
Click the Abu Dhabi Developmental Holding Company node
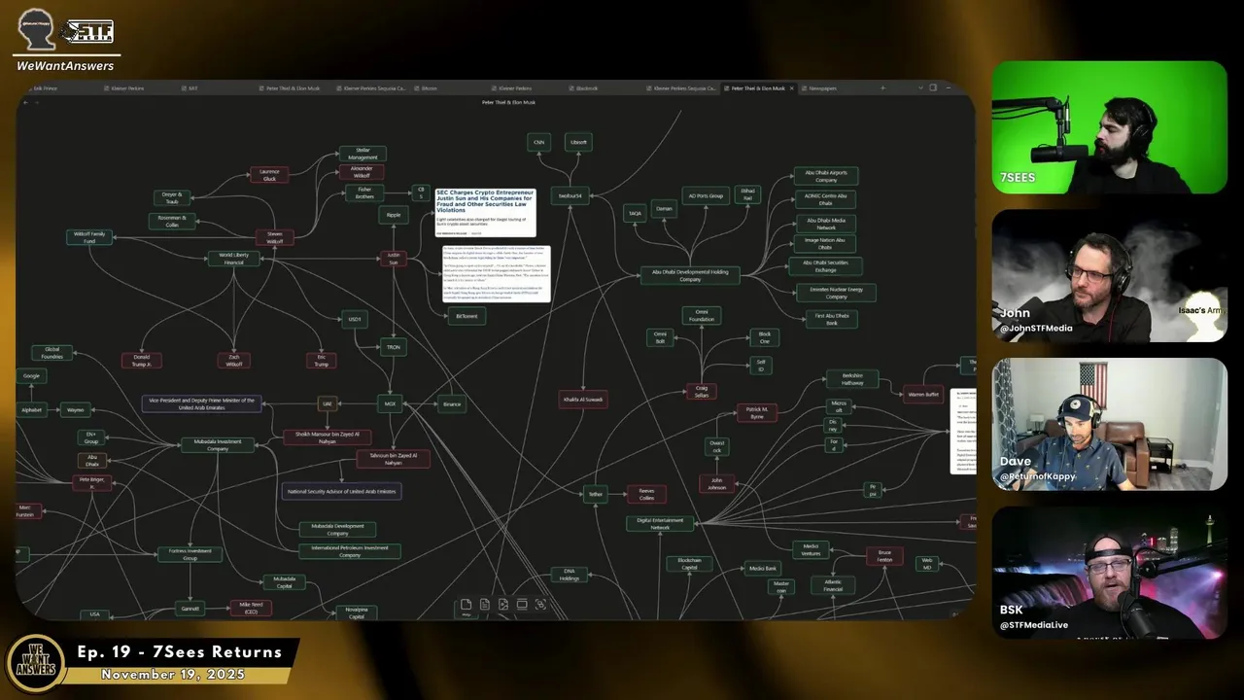point(690,276)
